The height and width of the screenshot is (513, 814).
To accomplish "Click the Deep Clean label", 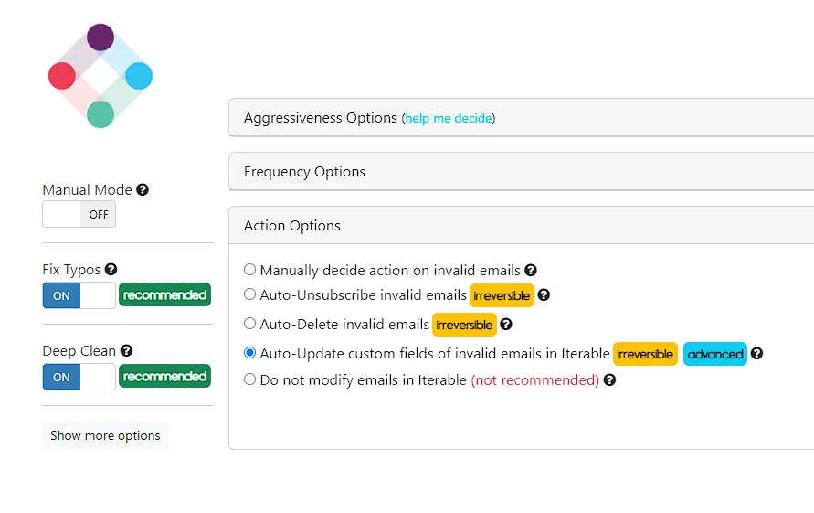I will (79, 351).
